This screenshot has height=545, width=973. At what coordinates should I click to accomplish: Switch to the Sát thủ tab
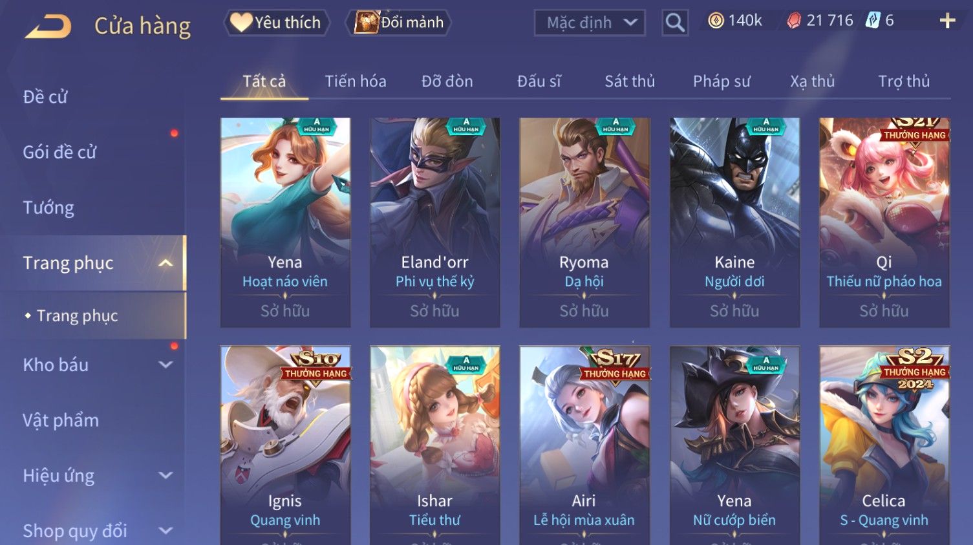630,81
